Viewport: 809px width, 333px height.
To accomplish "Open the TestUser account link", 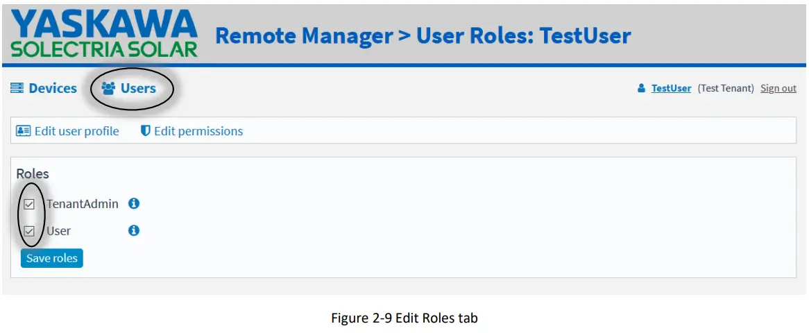I will [x=671, y=89].
